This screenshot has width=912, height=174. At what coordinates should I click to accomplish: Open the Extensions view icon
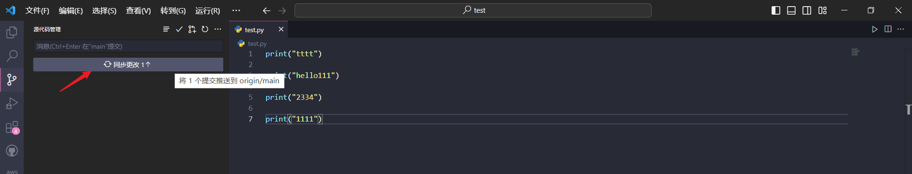pos(12,127)
